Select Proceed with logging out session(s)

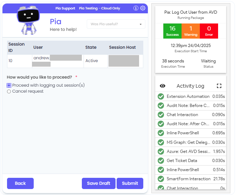pos(9,85)
